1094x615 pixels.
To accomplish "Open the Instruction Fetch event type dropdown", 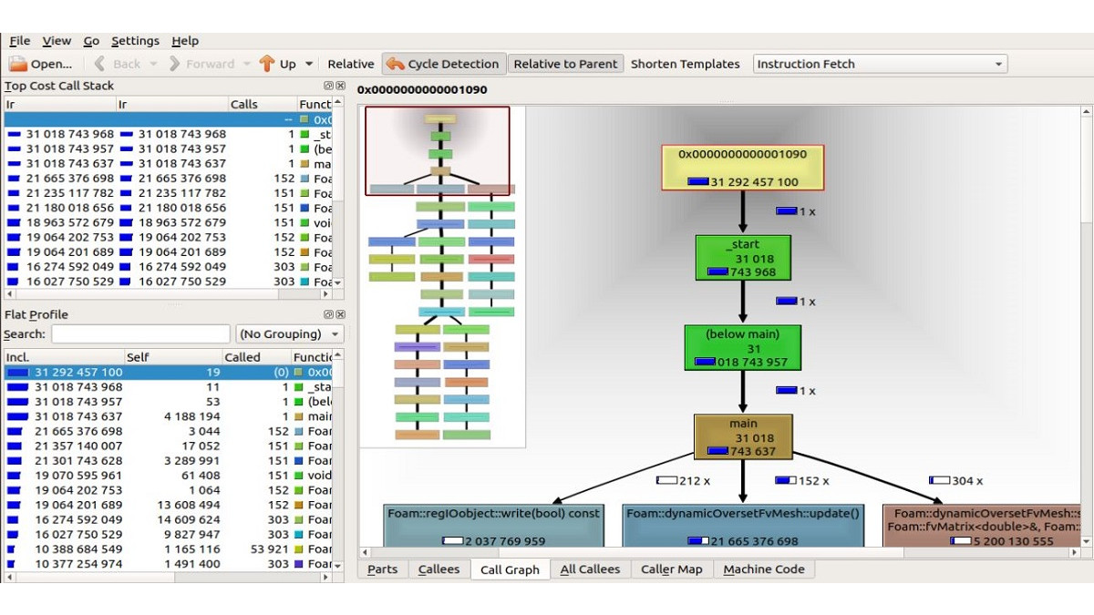I will 880,64.
